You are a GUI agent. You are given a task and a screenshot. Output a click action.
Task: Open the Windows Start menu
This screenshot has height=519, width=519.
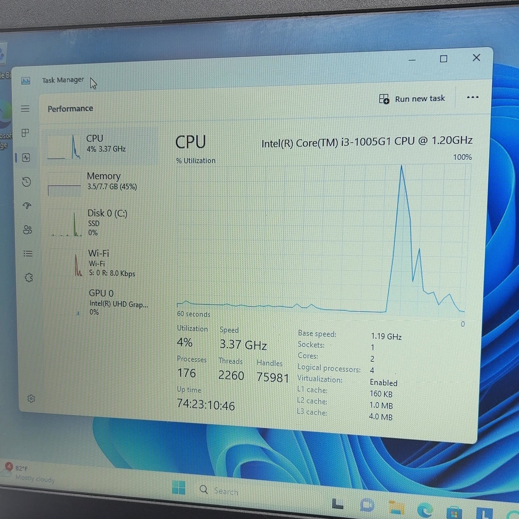[x=179, y=488]
